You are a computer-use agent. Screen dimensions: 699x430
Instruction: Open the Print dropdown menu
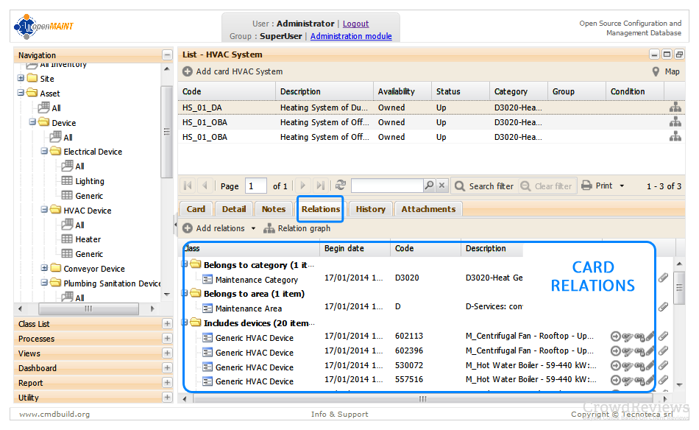pos(622,186)
